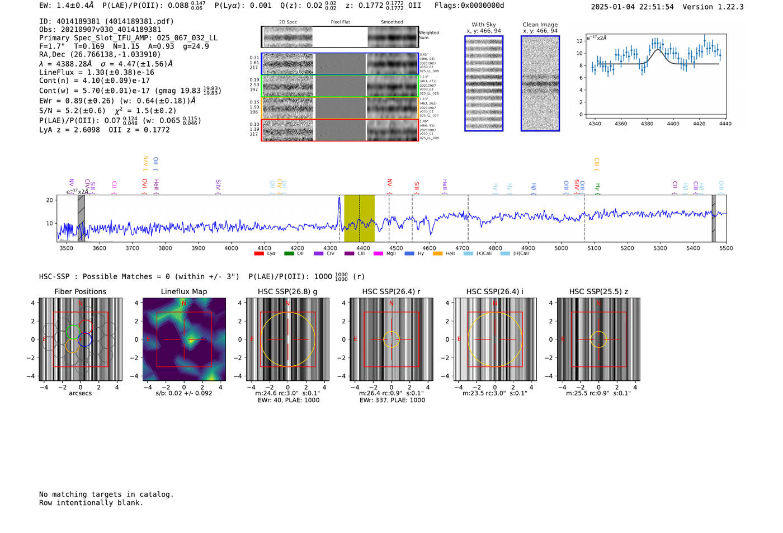Open the HSC SSP(26.4) r image
This screenshot has width=783, height=533.
391,339
